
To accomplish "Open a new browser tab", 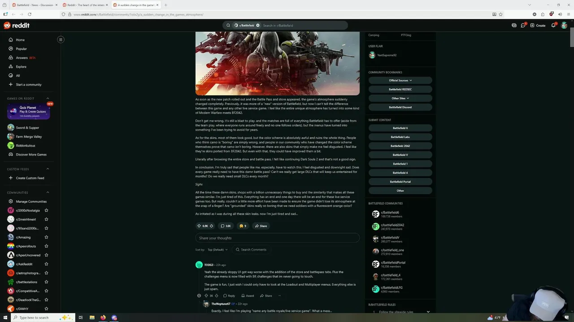I will tap(165, 5).
